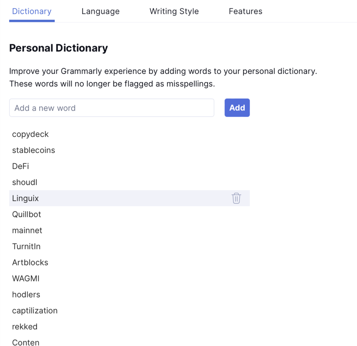Click the 'Artblocks' dictionary entry
Image resolution: width=357 pixels, height=346 pixels.
point(30,262)
